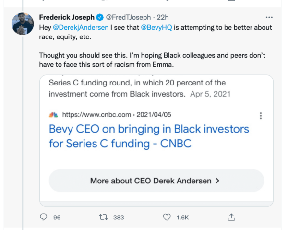
Task: Expand More about CEO Derek Andersen
Action: point(156,181)
